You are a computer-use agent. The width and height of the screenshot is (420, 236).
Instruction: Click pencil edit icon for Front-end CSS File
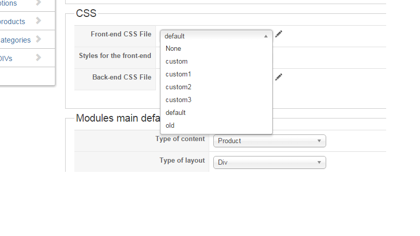(278, 34)
